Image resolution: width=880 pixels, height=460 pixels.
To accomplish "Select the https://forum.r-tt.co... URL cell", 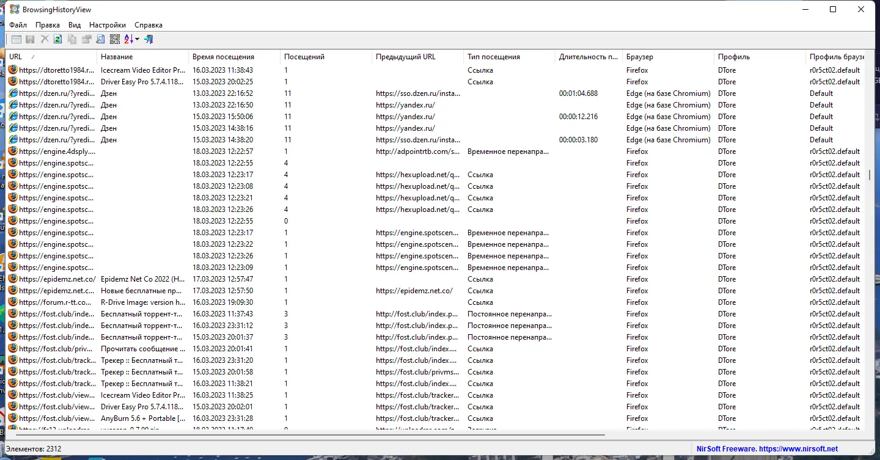I will coord(56,302).
